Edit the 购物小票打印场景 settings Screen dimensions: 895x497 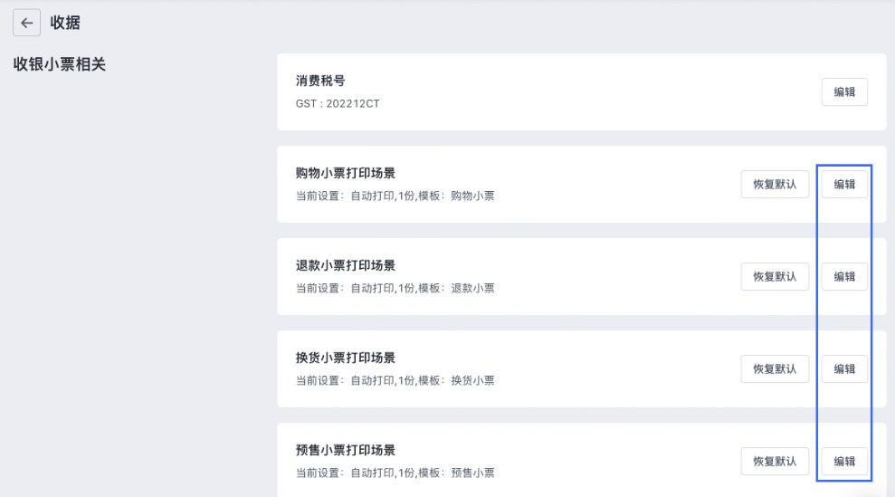coord(844,185)
